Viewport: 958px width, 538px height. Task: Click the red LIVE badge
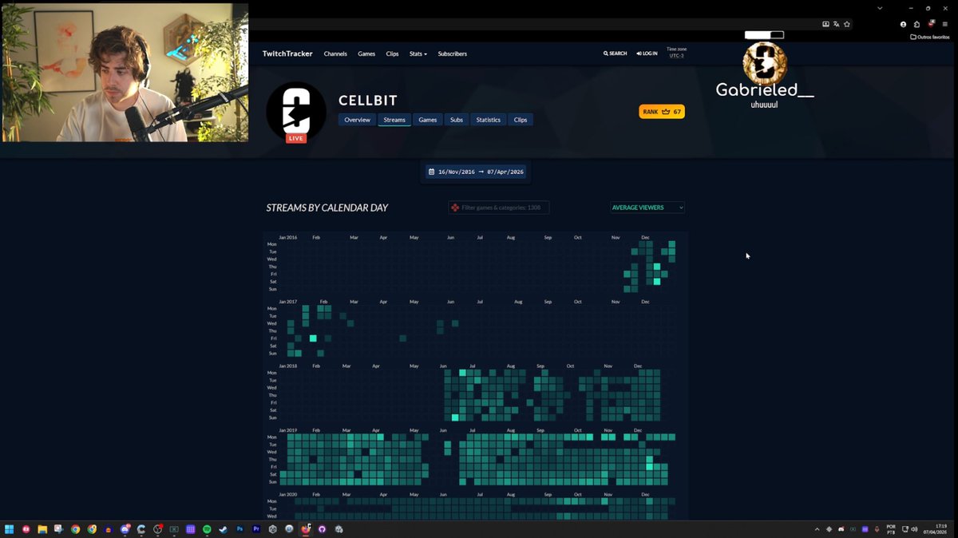pyautogui.click(x=296, y=138)
